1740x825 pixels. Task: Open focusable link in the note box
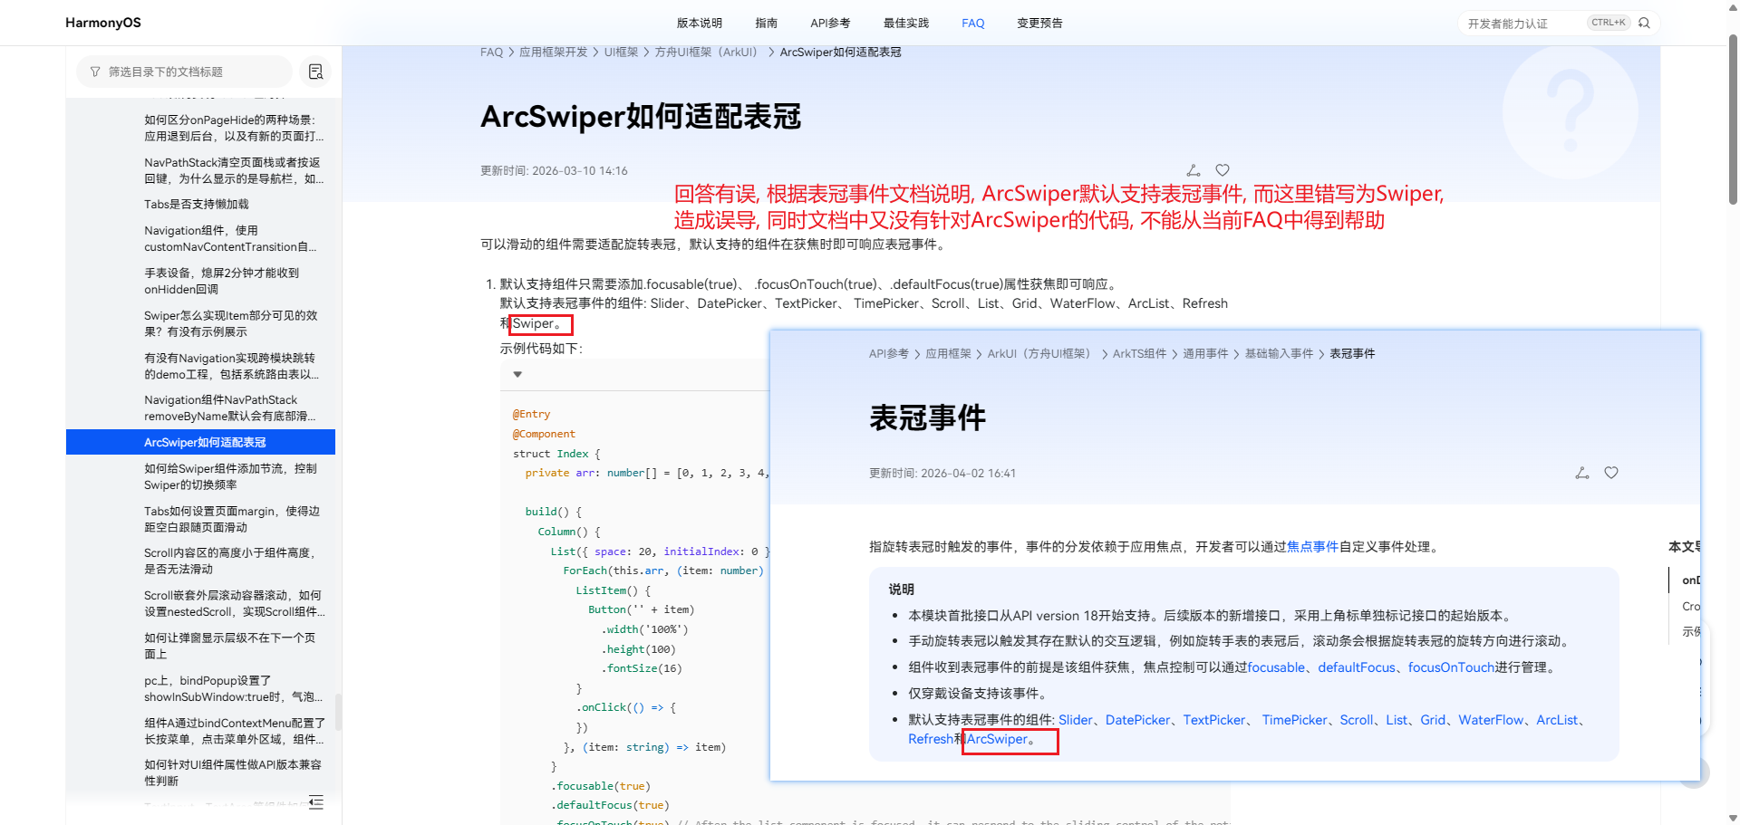click(x=1276, y=667)
